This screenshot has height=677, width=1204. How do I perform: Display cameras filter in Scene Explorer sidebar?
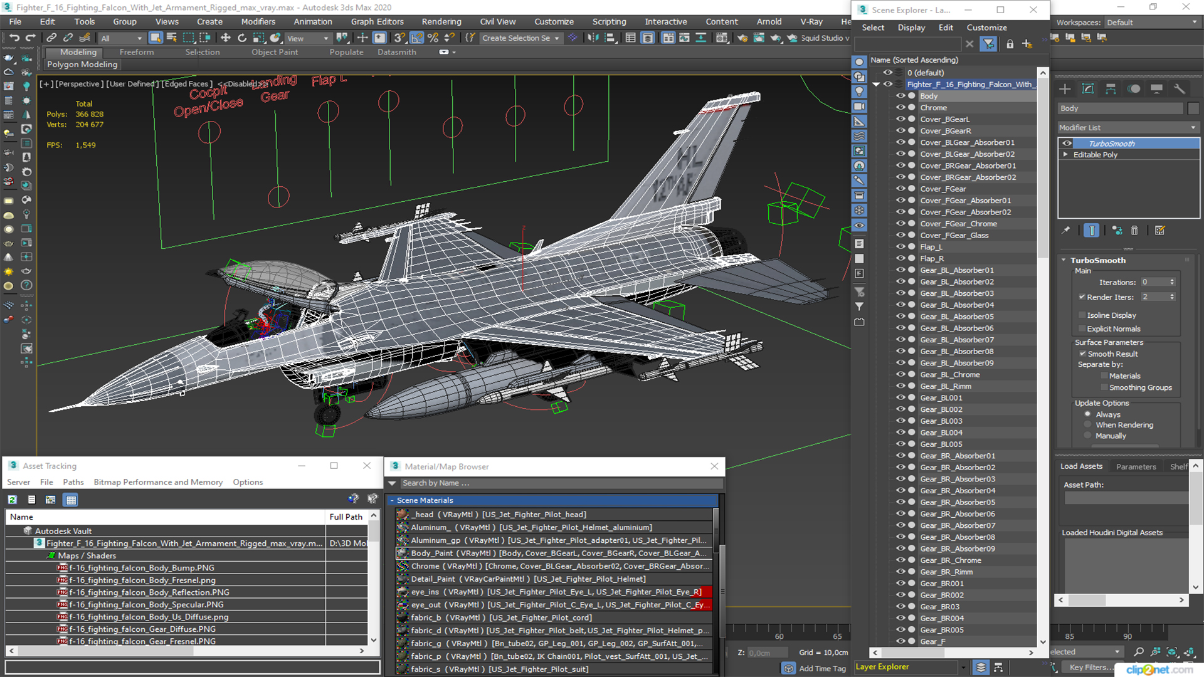(x=859, y=107)
